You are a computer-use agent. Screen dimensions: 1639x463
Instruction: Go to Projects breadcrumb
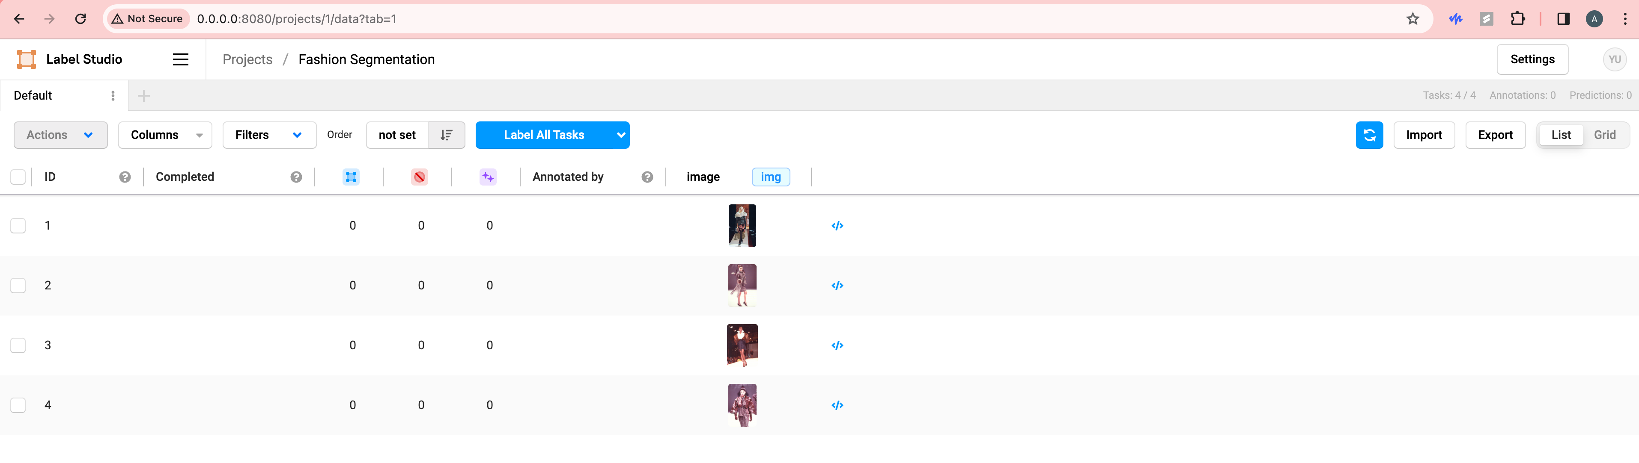click(247, 60)
